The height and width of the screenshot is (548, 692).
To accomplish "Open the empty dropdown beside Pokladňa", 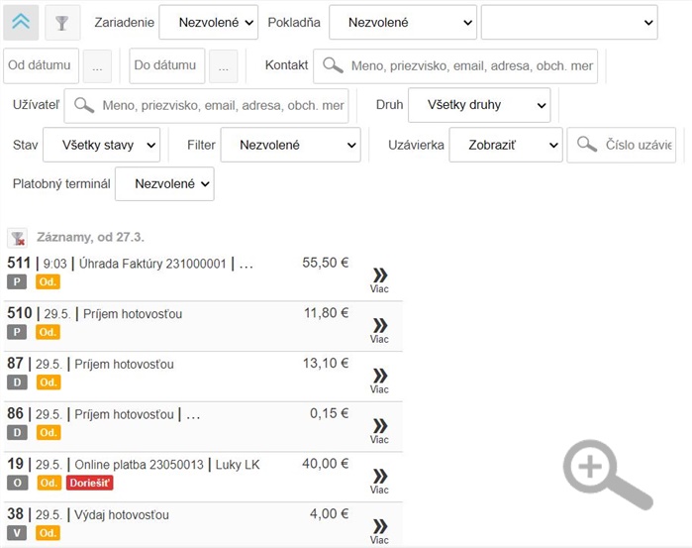I will point(569,22).
